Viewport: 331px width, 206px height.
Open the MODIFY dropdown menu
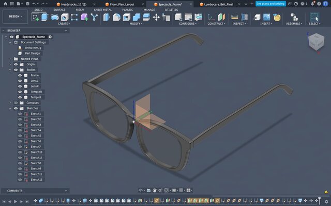(136, 24)
